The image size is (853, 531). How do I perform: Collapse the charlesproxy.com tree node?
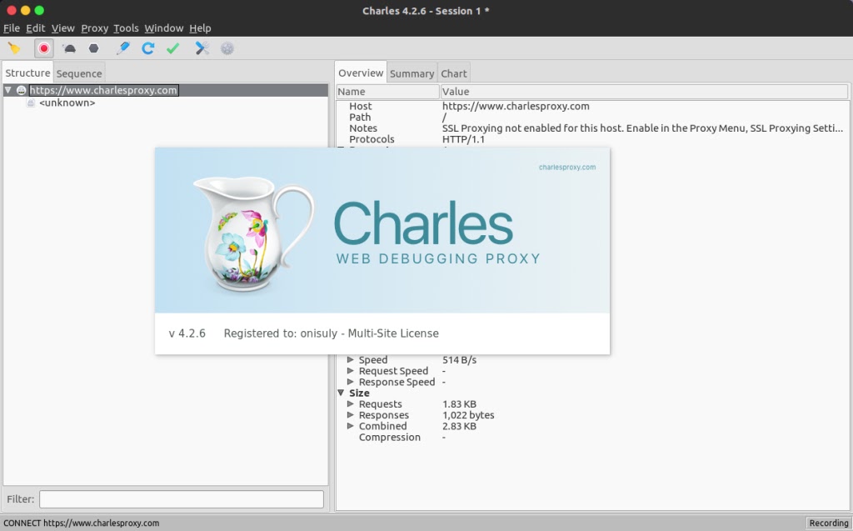click(8, 89)
